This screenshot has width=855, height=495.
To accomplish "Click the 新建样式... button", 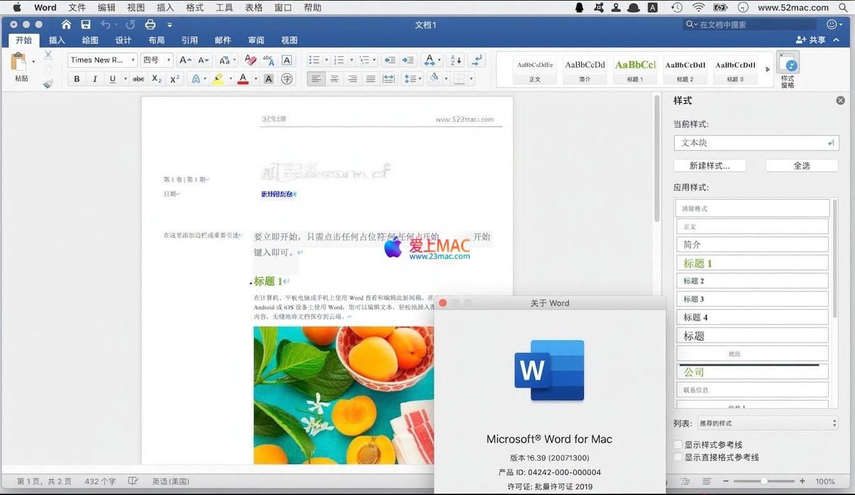I will (709, 166).
